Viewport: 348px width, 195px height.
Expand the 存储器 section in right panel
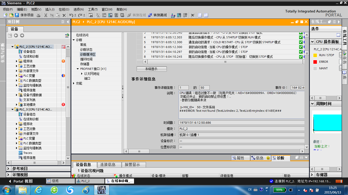pos(313,175)
